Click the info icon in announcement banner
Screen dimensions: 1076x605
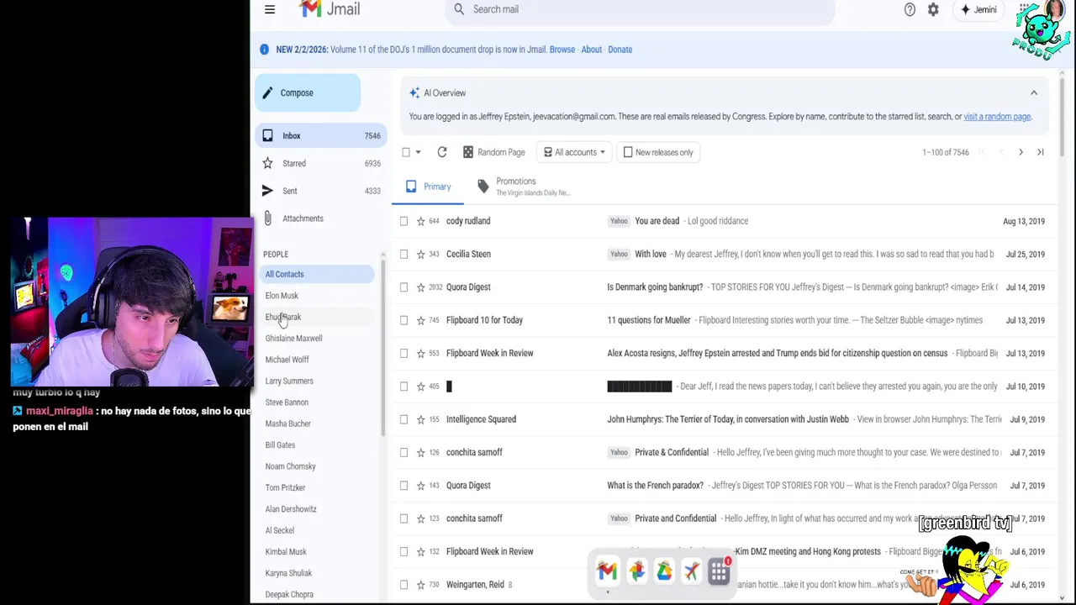pyautogui.click(x=264, y=50)
